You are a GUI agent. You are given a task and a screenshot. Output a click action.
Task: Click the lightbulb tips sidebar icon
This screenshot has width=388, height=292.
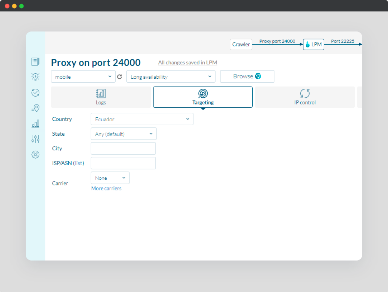coord(35,77)
